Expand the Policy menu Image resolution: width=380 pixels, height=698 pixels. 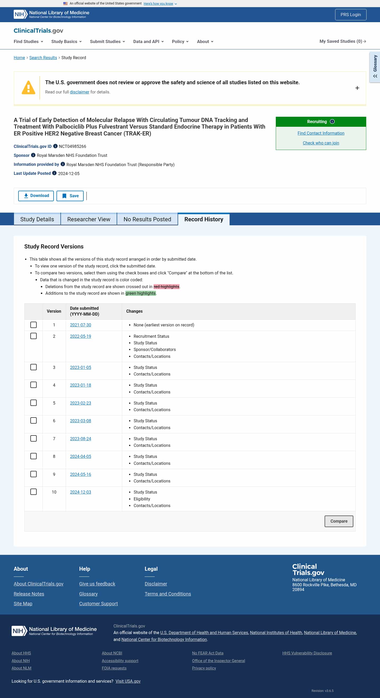tap(180, 41)
